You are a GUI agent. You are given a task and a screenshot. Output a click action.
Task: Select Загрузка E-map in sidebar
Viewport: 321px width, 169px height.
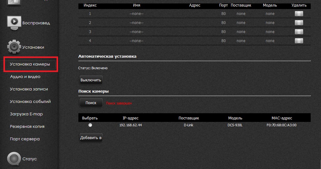[x=27, y=114]
